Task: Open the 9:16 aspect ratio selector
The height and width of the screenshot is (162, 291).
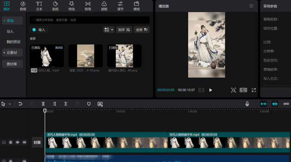Action: click(x=243, y=90)
